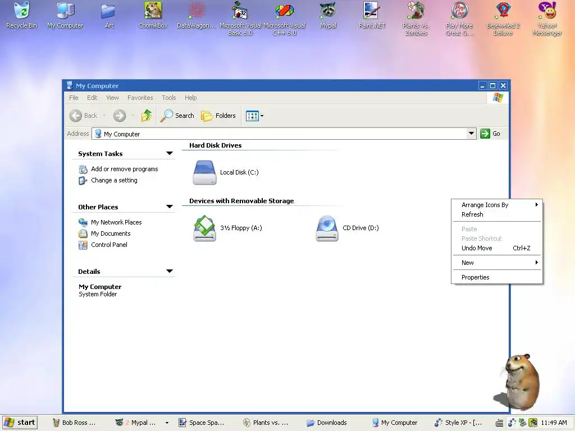The image size is (575, 431).
Task: Select the Mypal browser desktop icon
Action: pos(328,15)
